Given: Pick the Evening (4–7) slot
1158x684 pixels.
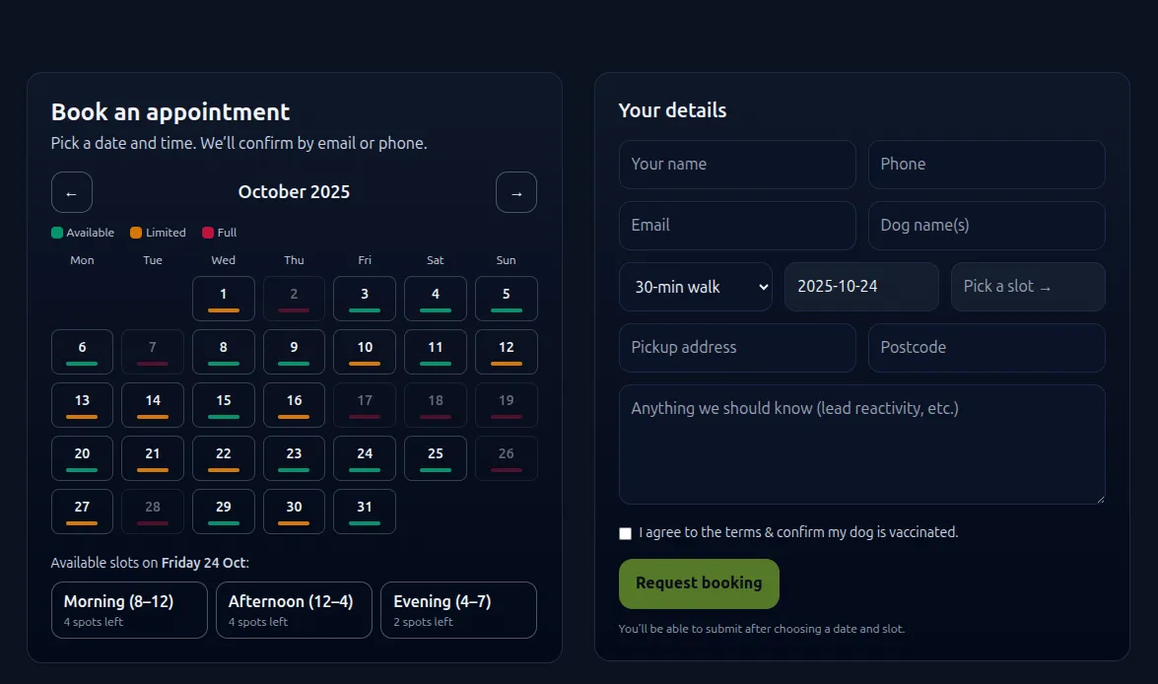Looking at the screenshot, I should click(x=458, y=610).
